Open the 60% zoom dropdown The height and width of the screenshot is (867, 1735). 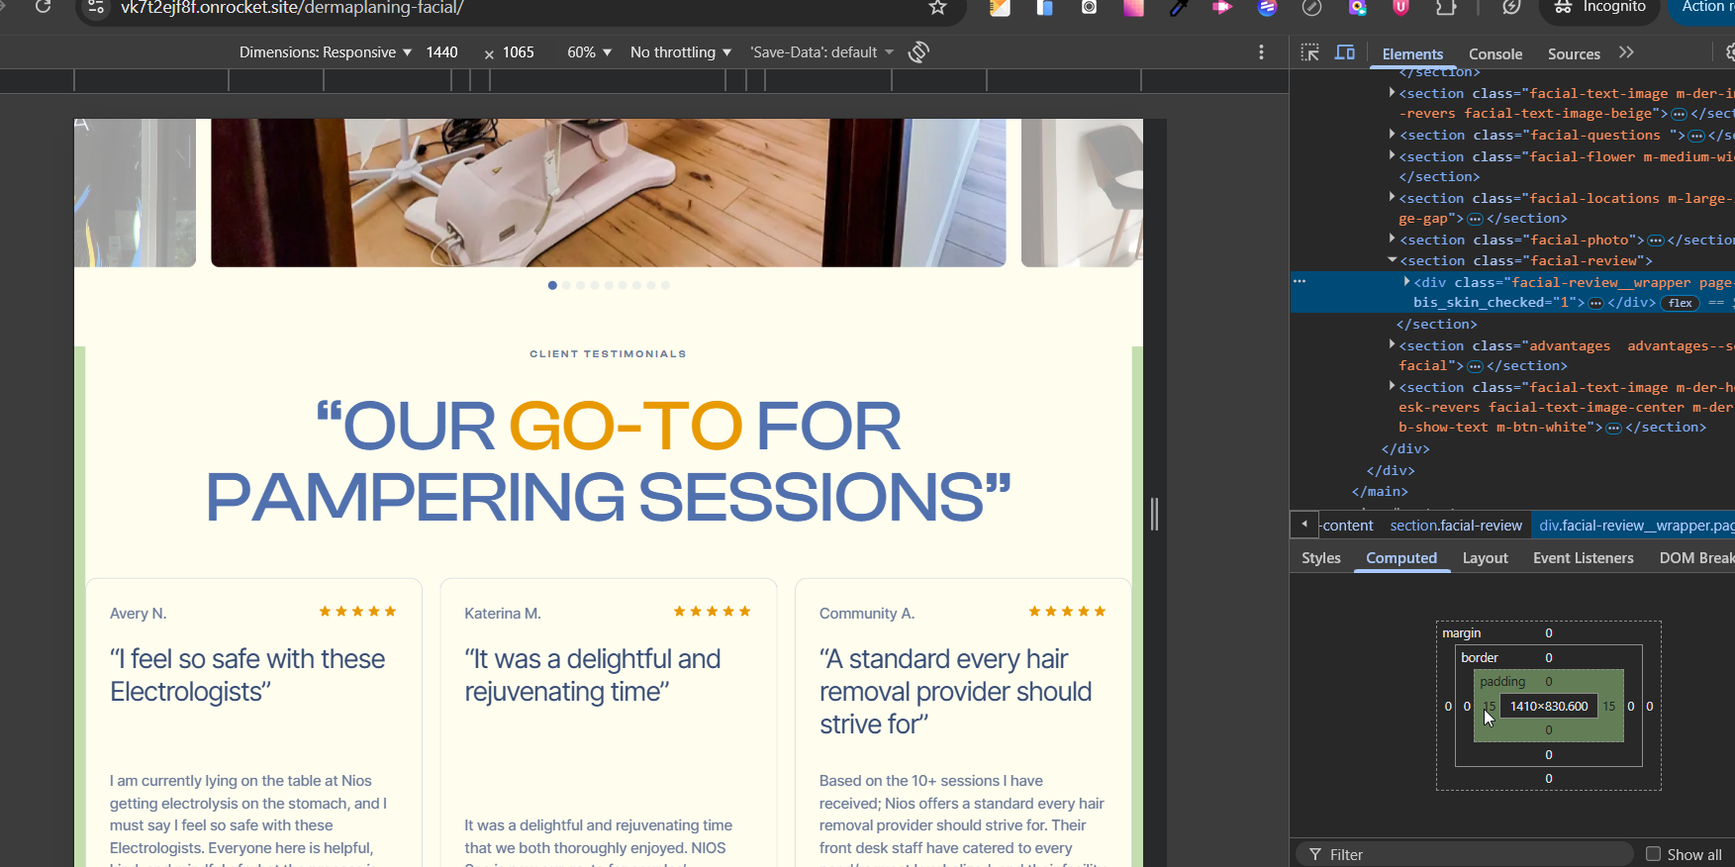[x=589, y=52]
